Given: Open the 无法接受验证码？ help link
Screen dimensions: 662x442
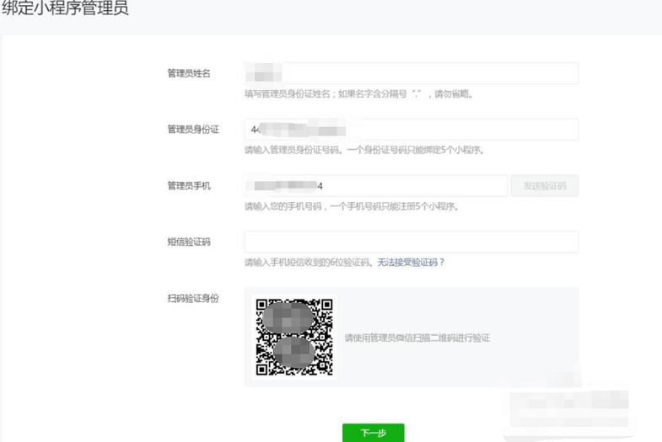Looking at the screenshot, I should (x=411, y=263).
